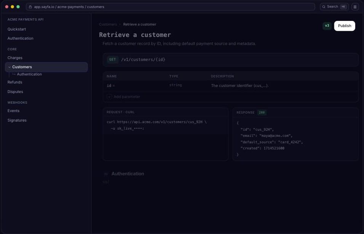Click the 'string' type cell
The height and width of the screenshot is (234, 364).
tap(176, 85)
